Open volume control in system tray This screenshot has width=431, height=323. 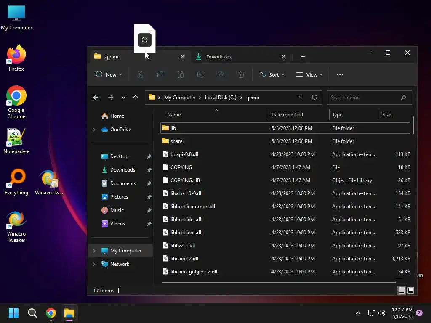(x=382, y=313)
